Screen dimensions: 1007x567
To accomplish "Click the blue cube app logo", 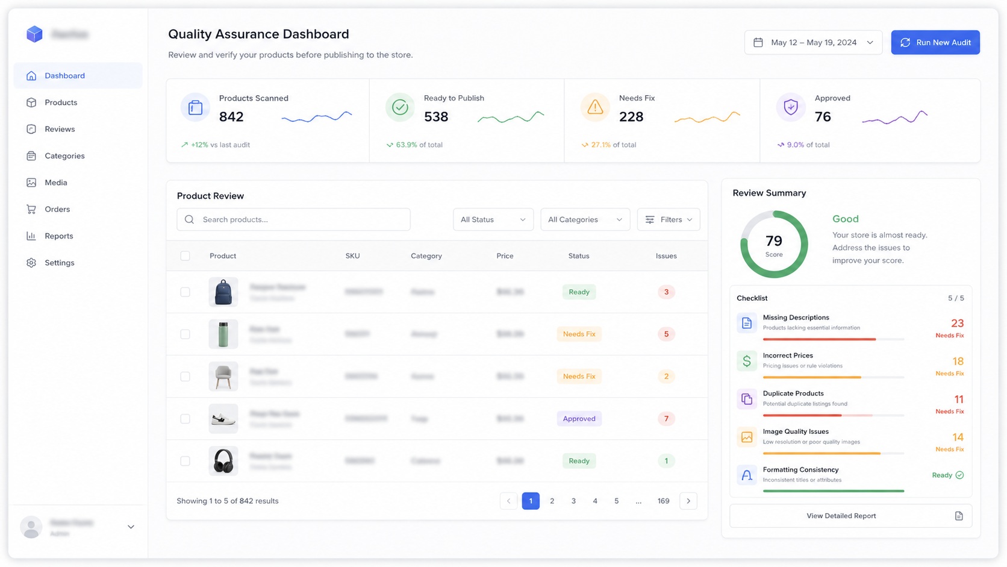I will pos(34,34).
